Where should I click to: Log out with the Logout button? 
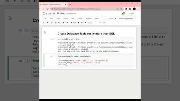132,14
